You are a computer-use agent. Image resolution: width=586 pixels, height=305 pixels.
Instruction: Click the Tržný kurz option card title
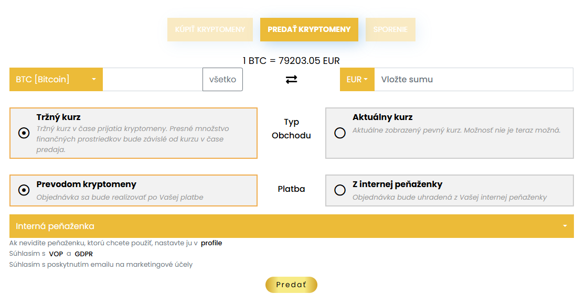58,117
